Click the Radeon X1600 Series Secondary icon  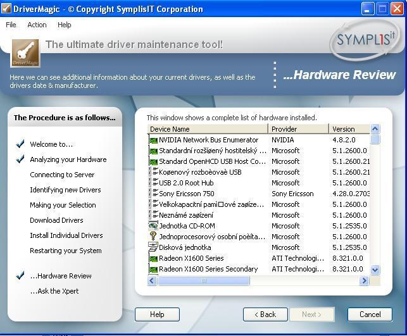coord(153,270)
